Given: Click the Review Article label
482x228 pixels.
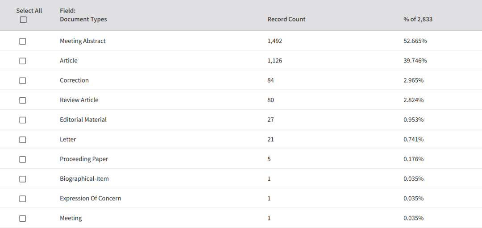Looking at the screenshot, I should [79, 100].
